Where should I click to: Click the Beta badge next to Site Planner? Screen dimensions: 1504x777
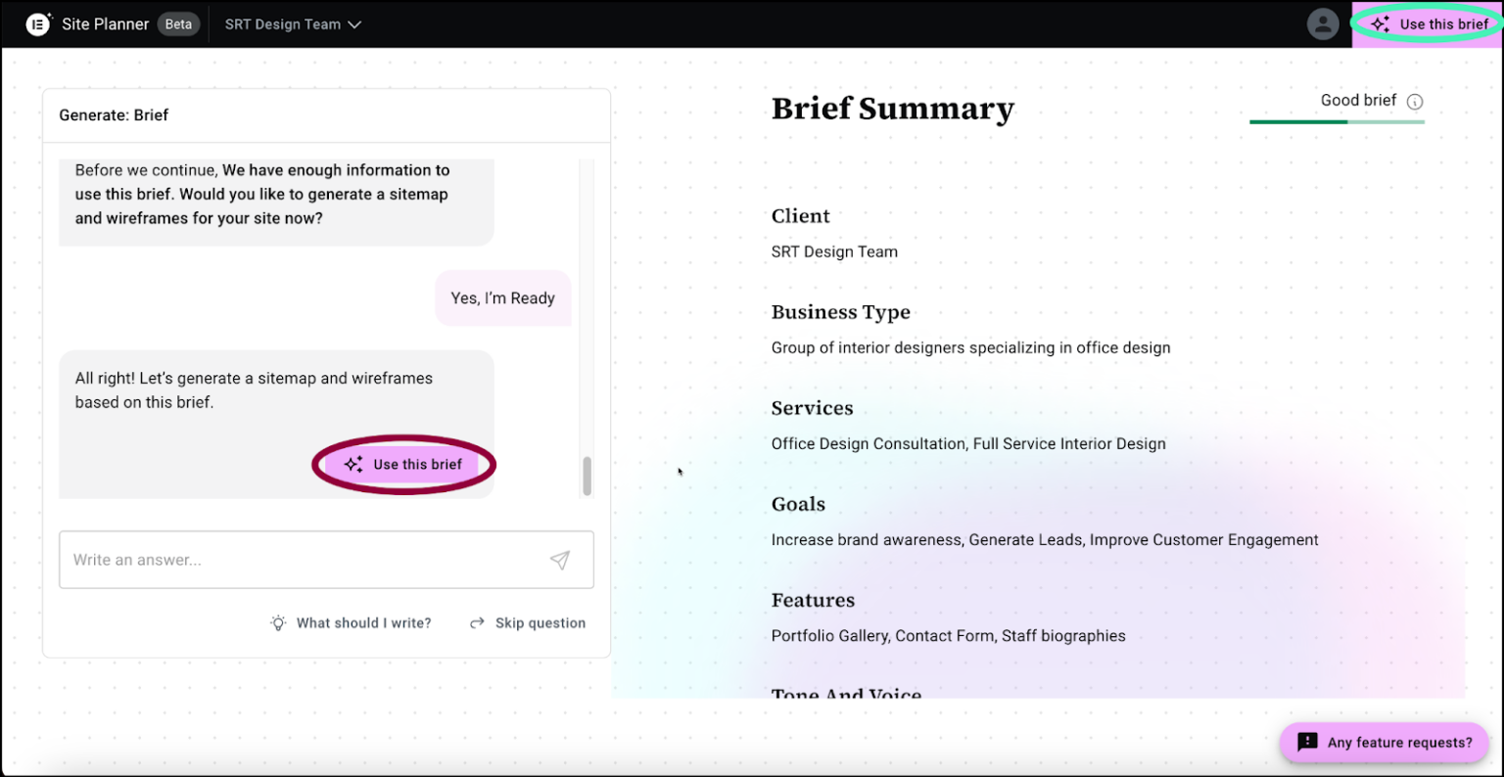click(x=178, y=23)
